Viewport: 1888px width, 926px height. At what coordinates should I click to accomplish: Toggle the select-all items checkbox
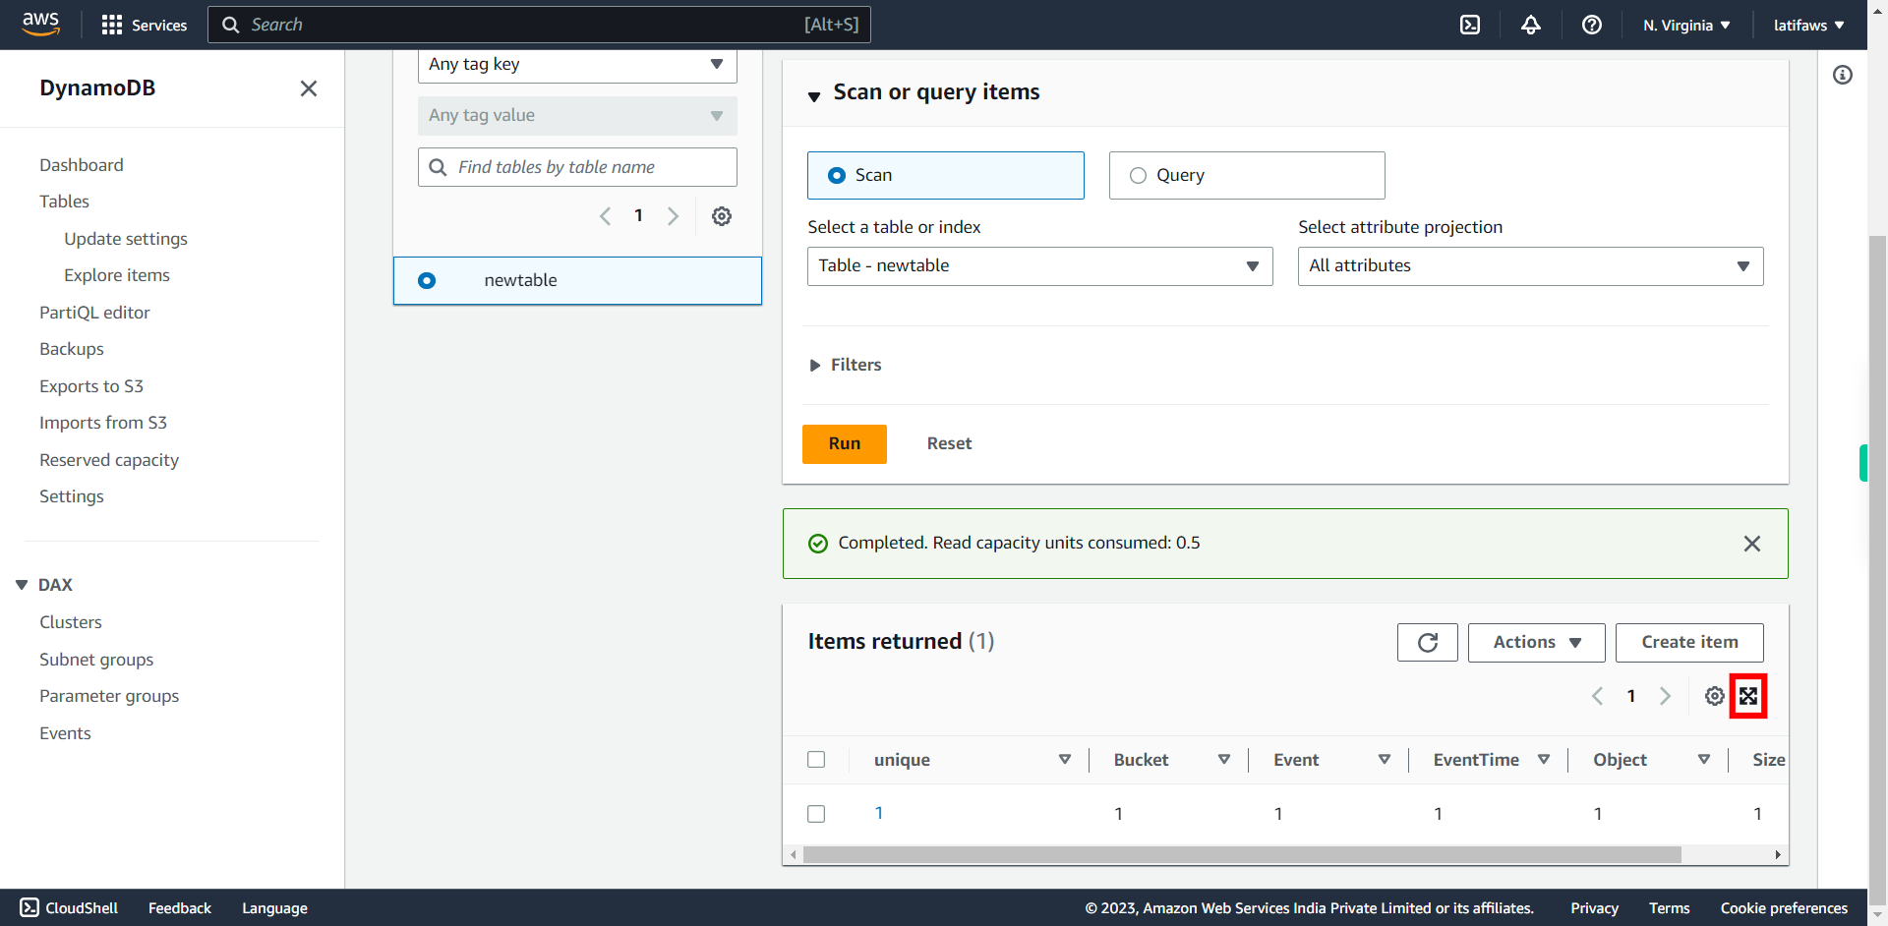[x=816, y=760]
